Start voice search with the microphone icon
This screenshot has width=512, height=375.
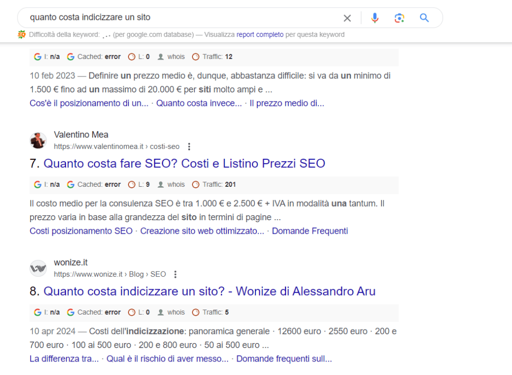[x=375, y=17]
